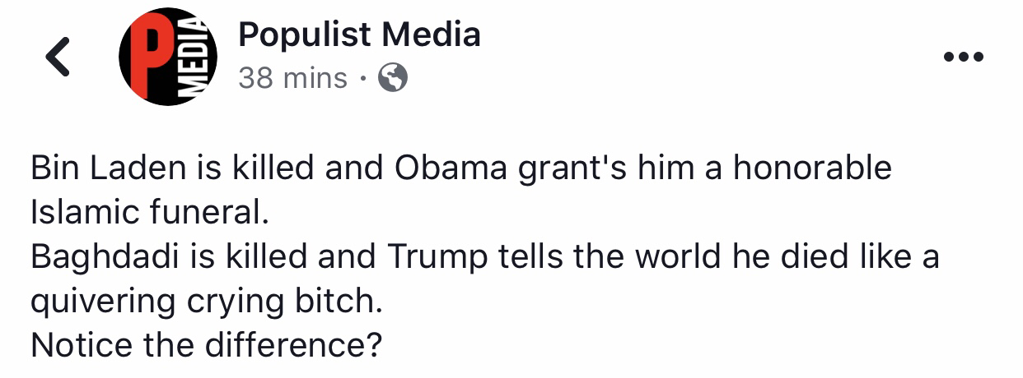Tap the back arrow chevron
Screen dimensions: 1023x378
[57, 58]
